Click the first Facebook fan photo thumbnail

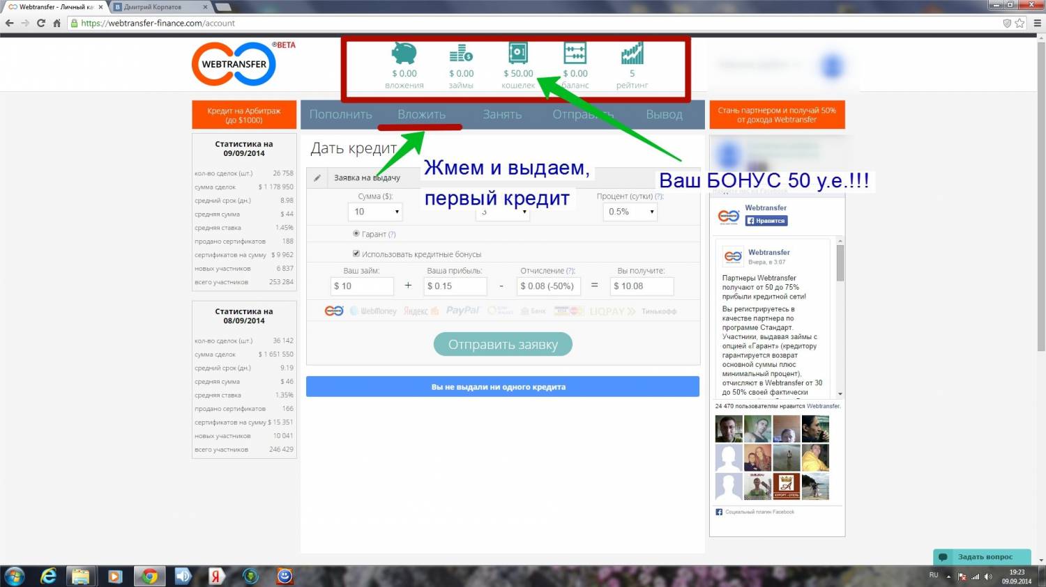tap(729, 429)
